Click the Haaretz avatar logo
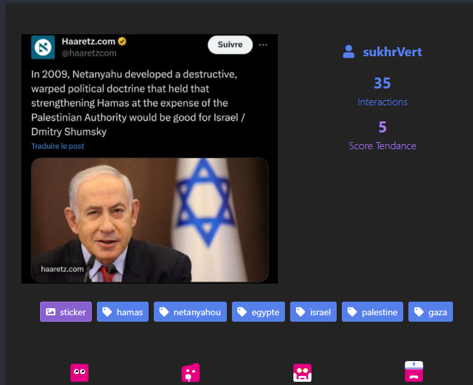473x385 pixels. point(43,47)
